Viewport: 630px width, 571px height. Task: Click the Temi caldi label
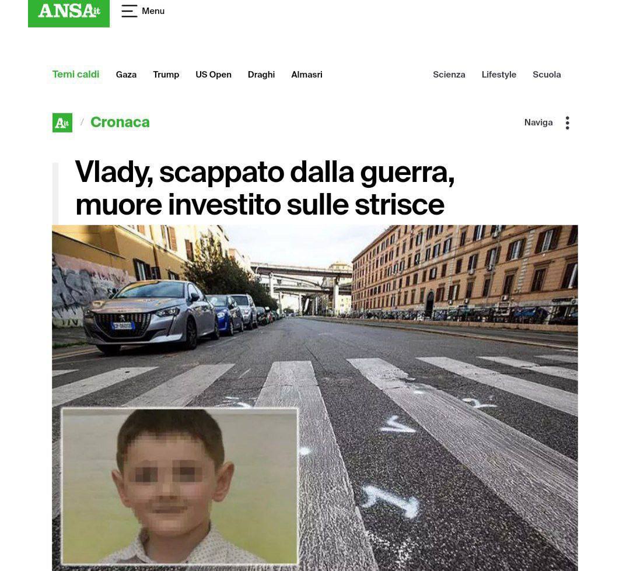coord(75,74)
